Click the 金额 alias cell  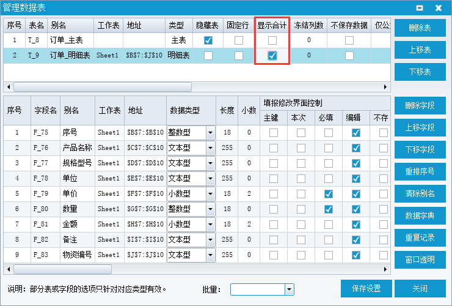click(78, 225)
